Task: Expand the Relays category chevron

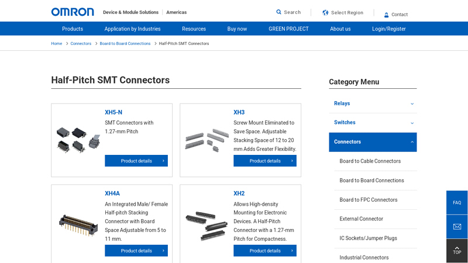Action: click(412, 104)
